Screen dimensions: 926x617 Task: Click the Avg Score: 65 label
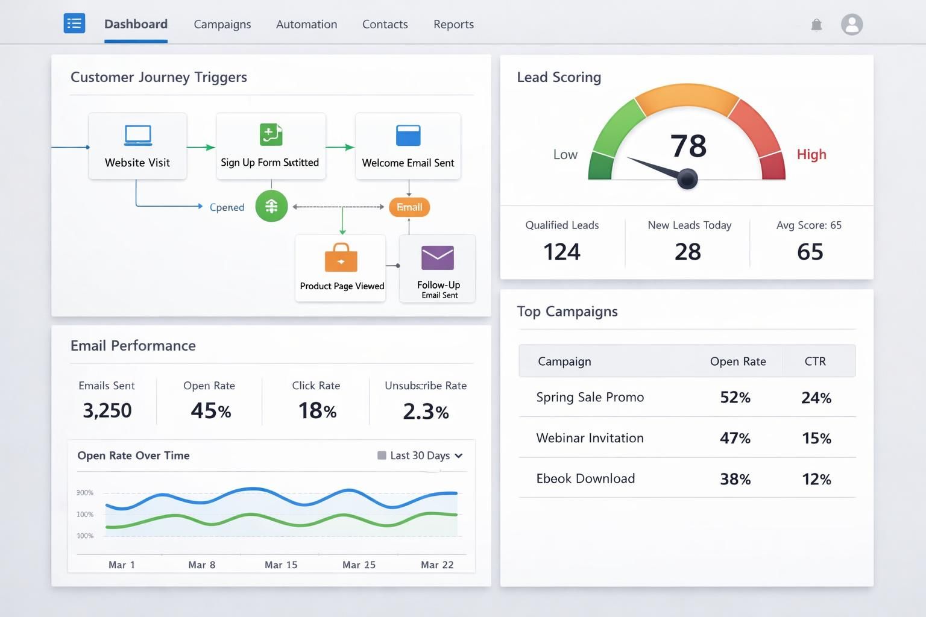(x=809, y=225)
